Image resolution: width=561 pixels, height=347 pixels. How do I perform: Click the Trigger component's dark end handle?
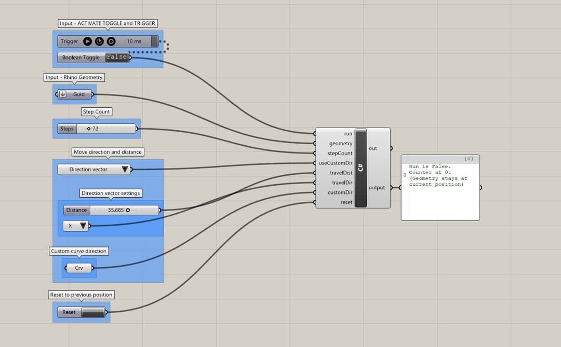tap(154, 41)
